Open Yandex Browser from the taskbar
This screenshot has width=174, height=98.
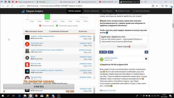[x=31, y=96]
